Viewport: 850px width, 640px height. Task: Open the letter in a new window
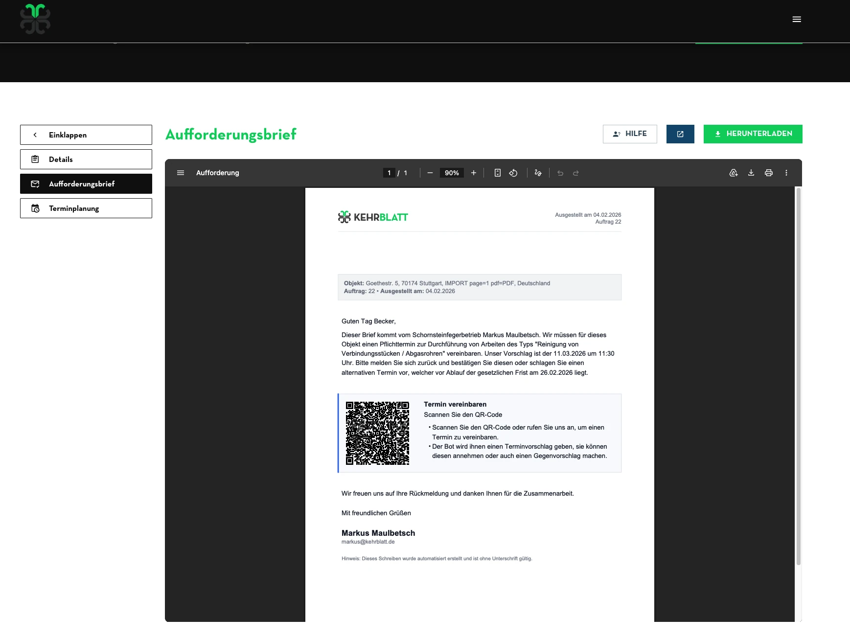tap(680, 134)
